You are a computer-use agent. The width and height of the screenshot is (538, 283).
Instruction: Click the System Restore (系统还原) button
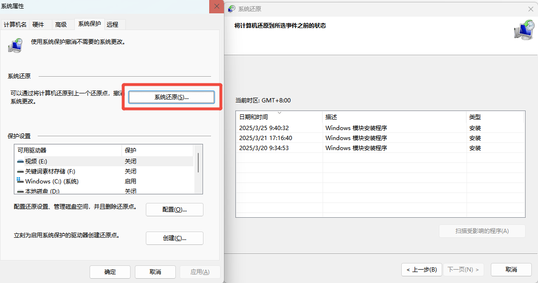tap(172, 97)
